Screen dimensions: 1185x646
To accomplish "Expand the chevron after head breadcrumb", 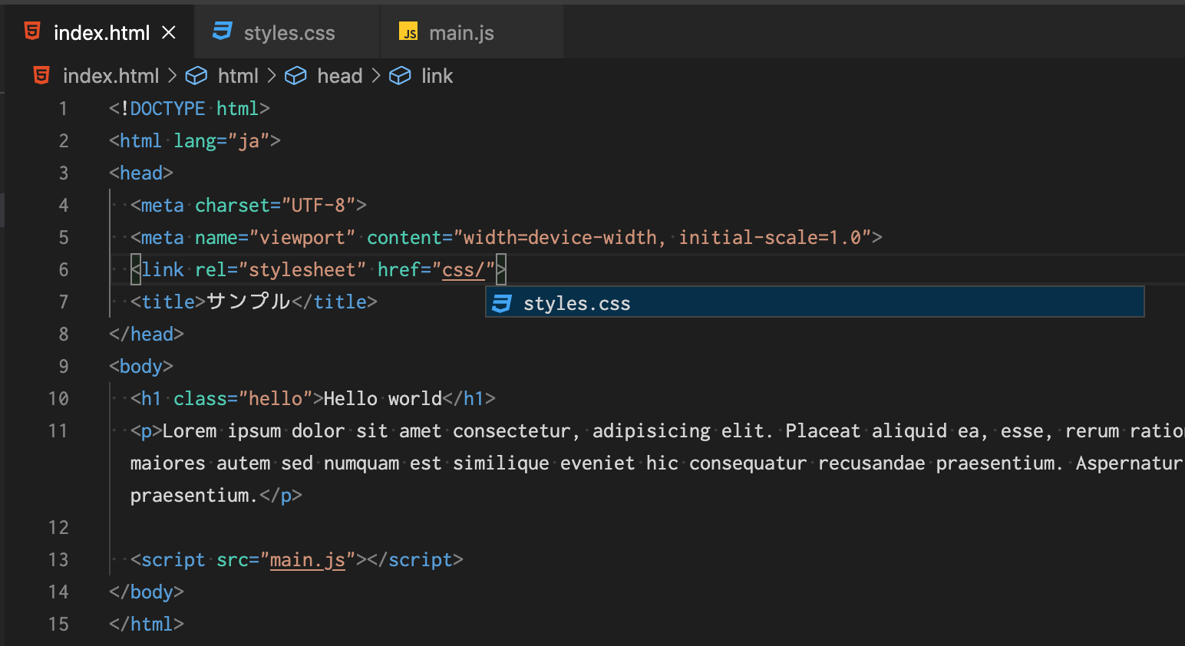I will 375,76.
